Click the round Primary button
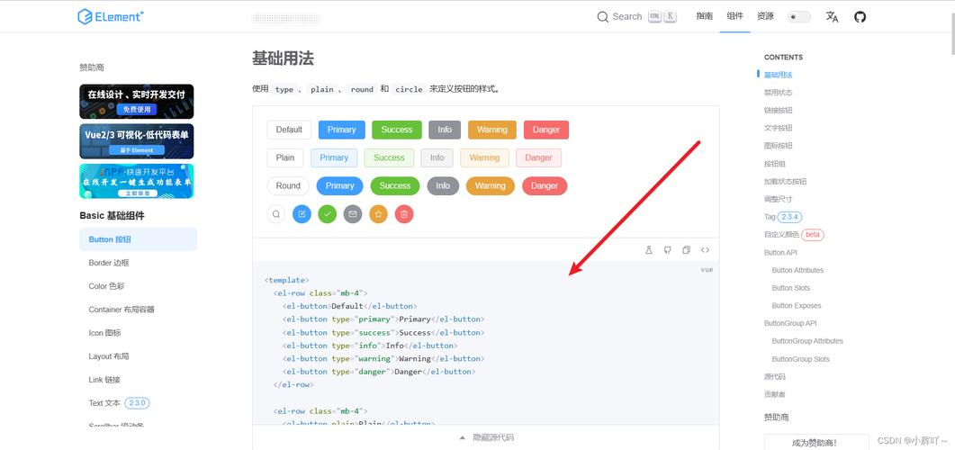Screen dimensions: 955x450 click(x=340, y=185)
